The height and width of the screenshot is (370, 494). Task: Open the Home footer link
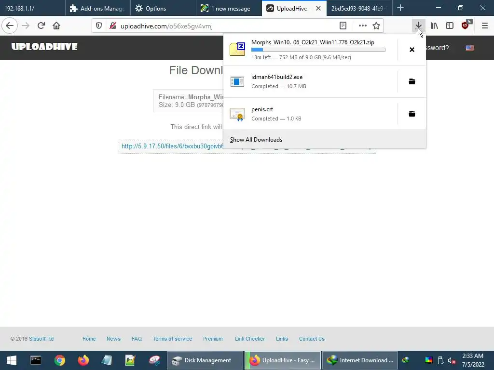tap(89, 339)
